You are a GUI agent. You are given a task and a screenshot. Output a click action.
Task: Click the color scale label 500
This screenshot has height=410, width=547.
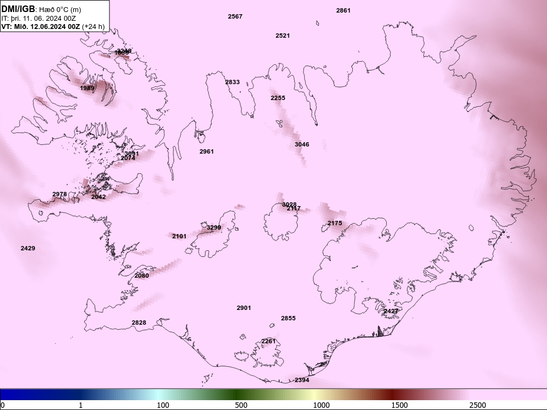pyautogui.click(x=241, y=405)
